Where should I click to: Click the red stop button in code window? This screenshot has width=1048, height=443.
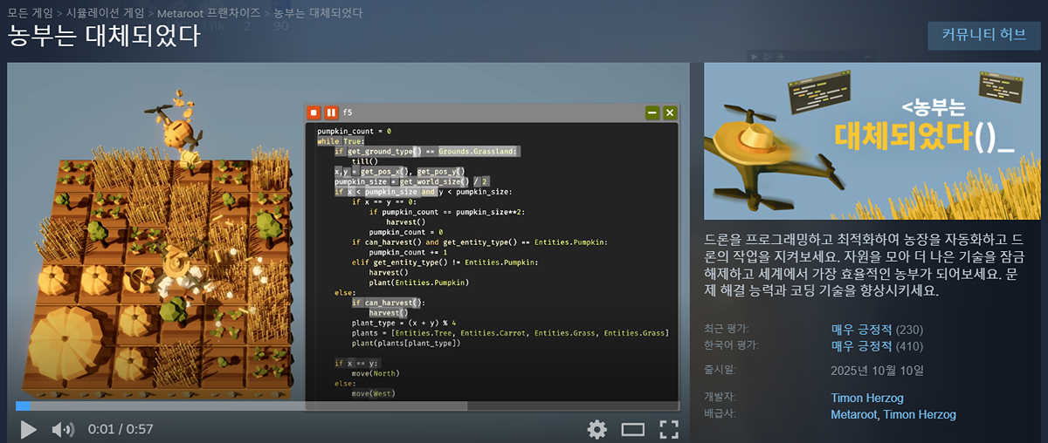[x=314, y=112]
